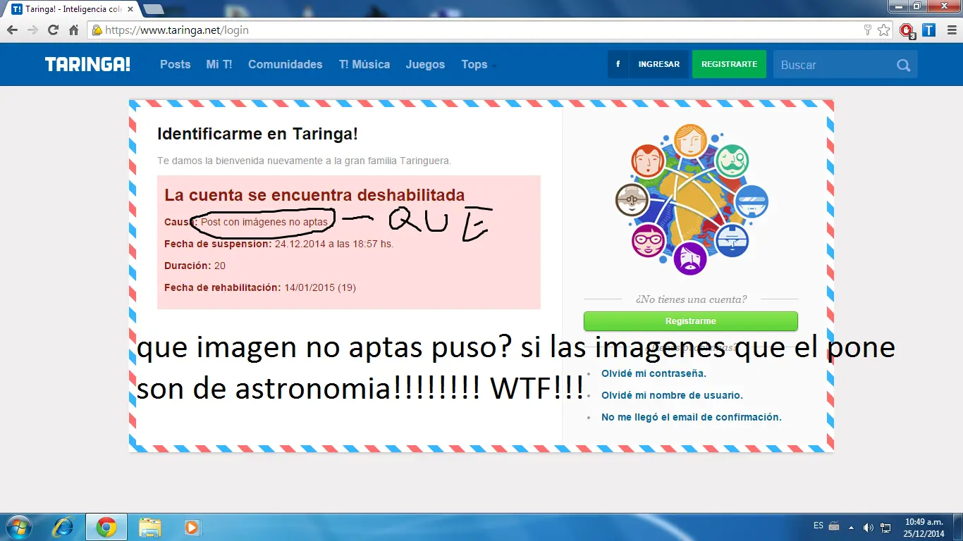Viewport: 963px width, 541px height.
Task: Click the saved password key icon
Action: pos(868,30)
